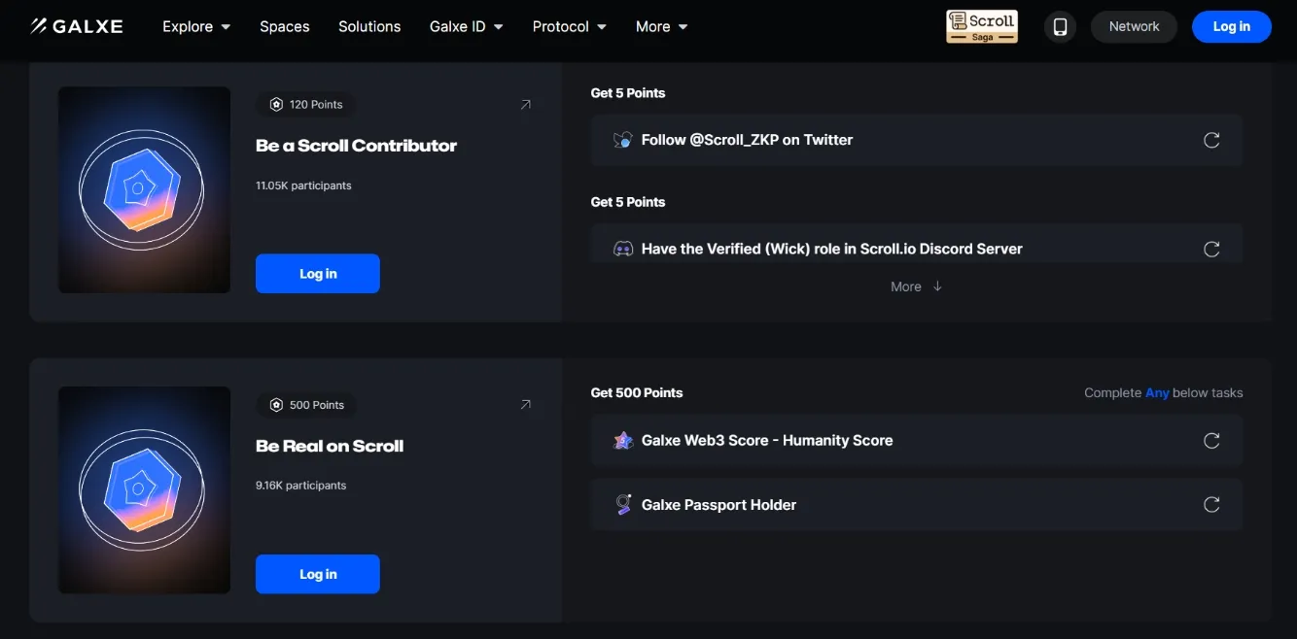This screenshot has width=1297, height=639.
Task: Refresh the Galxe Passport Holder task
Action: [x=1211, y=505]
